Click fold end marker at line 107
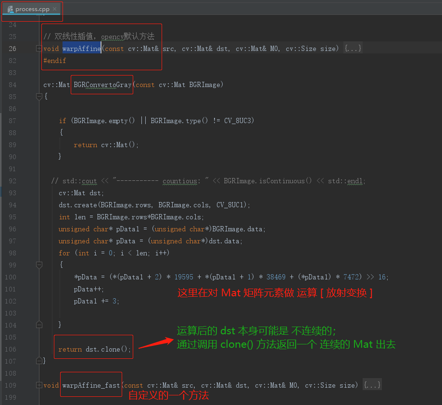This screenshot has width=442, height=405. 39,361
